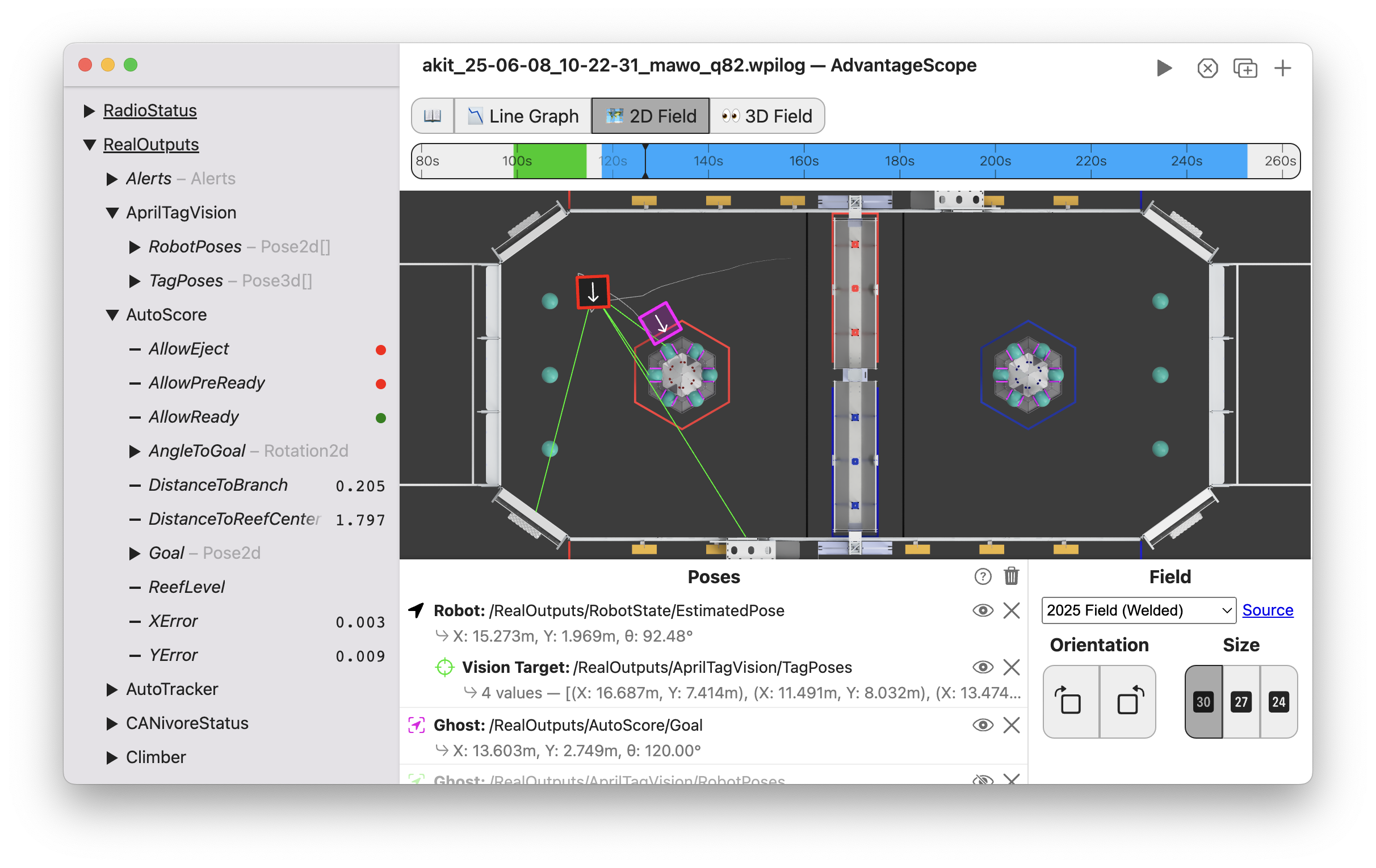Add a new tab with plus icon
1376x868 pixels.
click(x=1283, y=69)
